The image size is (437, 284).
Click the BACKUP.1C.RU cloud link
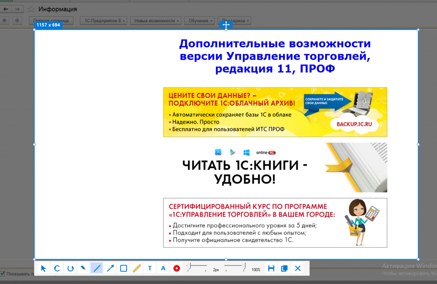[354, 124]
